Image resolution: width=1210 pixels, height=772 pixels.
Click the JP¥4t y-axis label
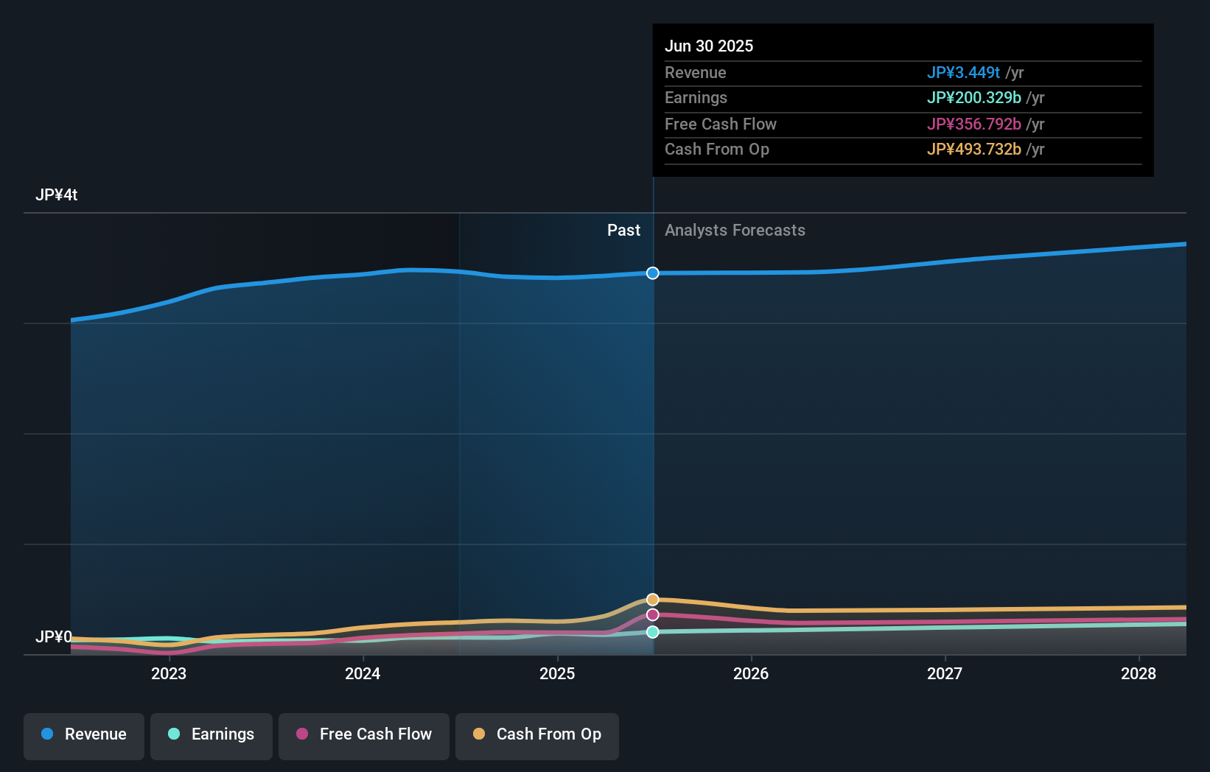(x=57, y=195)
